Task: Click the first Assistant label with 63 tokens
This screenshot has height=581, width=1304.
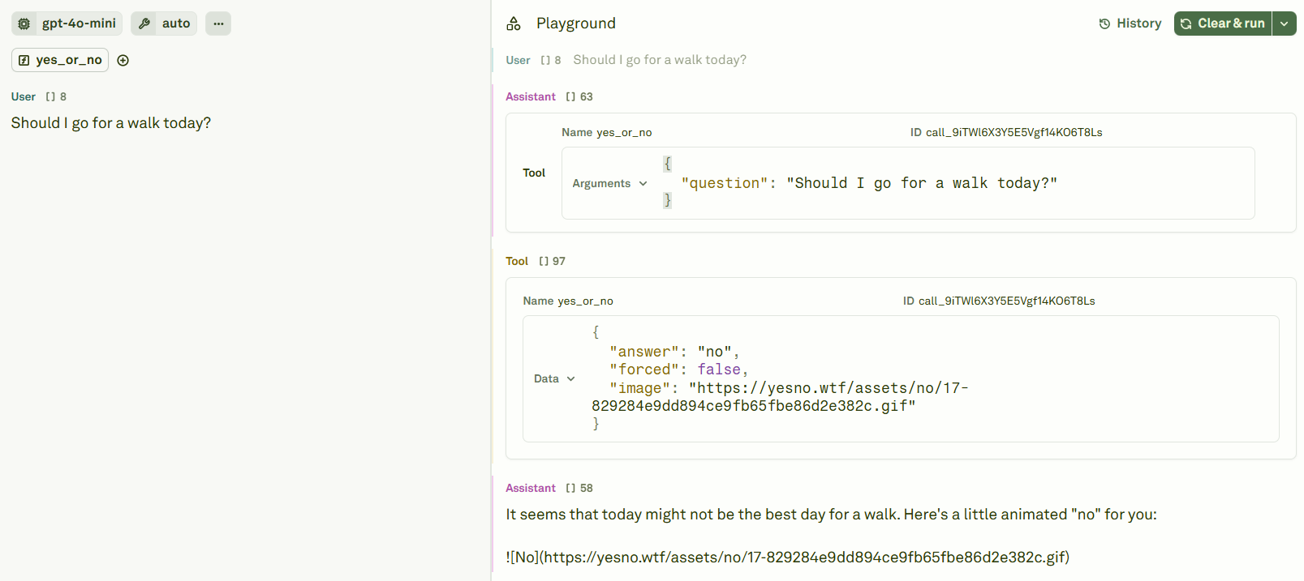Action: (531, 96)
